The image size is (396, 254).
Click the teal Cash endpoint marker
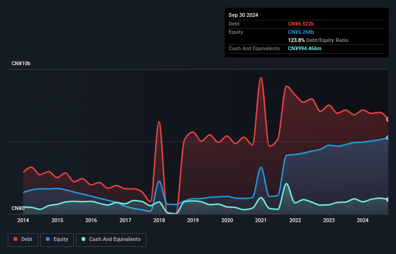pos(388,199)
